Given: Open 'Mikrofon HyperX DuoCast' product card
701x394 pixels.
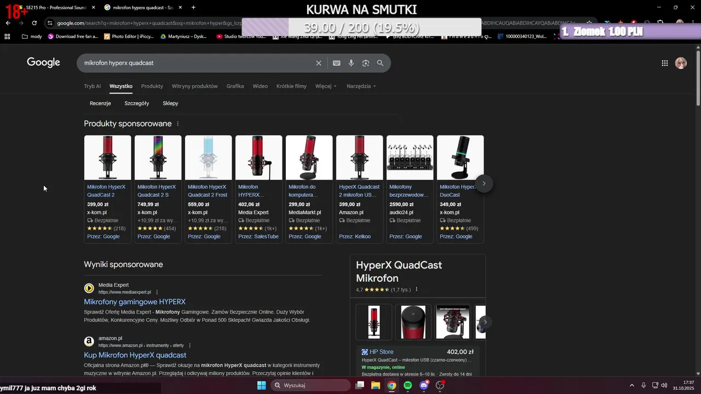Looking at the screenshot, I should (460, 189).
